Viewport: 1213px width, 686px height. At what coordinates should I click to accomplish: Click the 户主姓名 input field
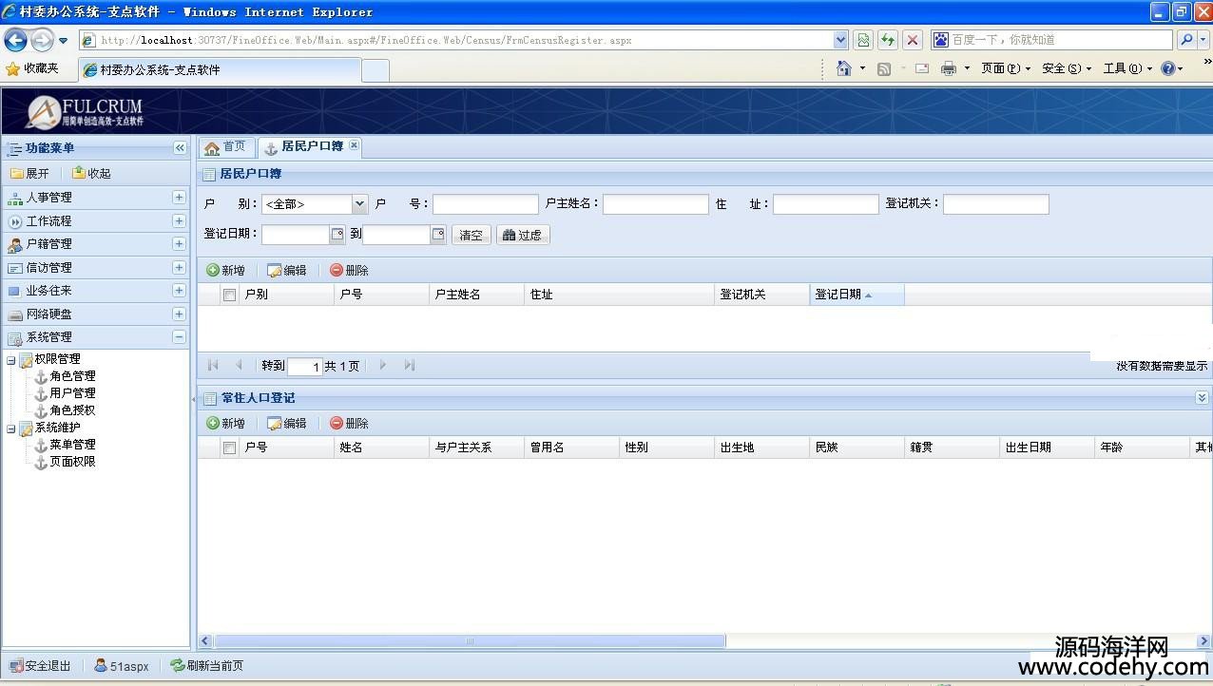click(656, 204)
